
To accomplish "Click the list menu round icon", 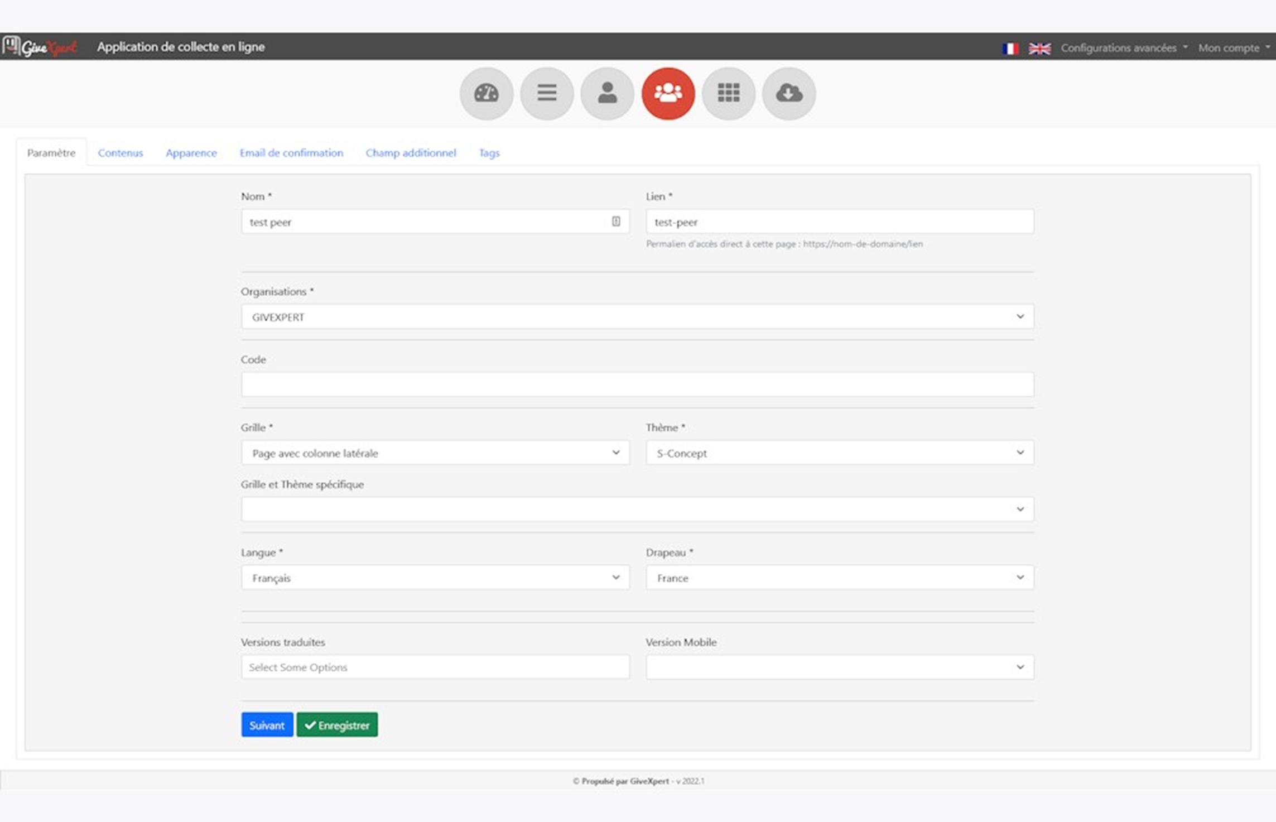I will 547,93.
